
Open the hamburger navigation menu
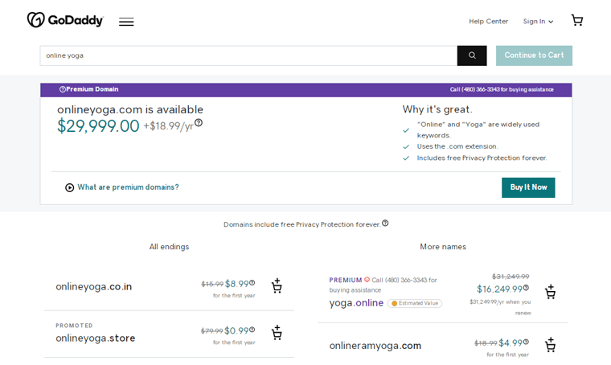(x=126, y=22)
